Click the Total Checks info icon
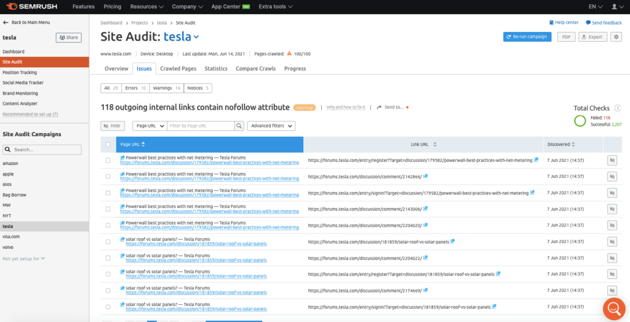 point(617,108)
